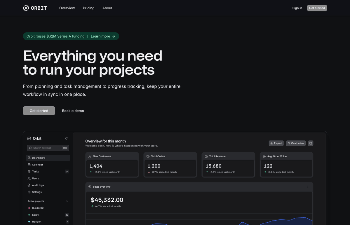Image resolution: width=350 pixels, height=225 pixels.
Task: Open Settings in the sidebar
Action: coord(48,192)
